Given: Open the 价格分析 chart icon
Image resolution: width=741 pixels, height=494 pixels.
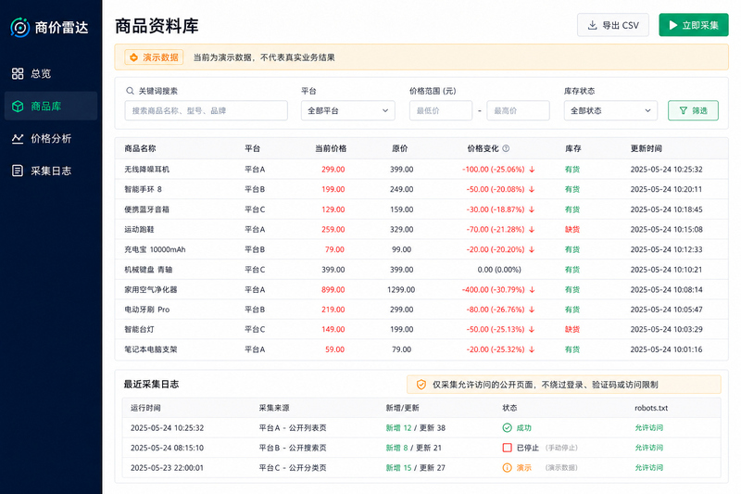Looking at the screenshot, I should (x=18, y=138).
